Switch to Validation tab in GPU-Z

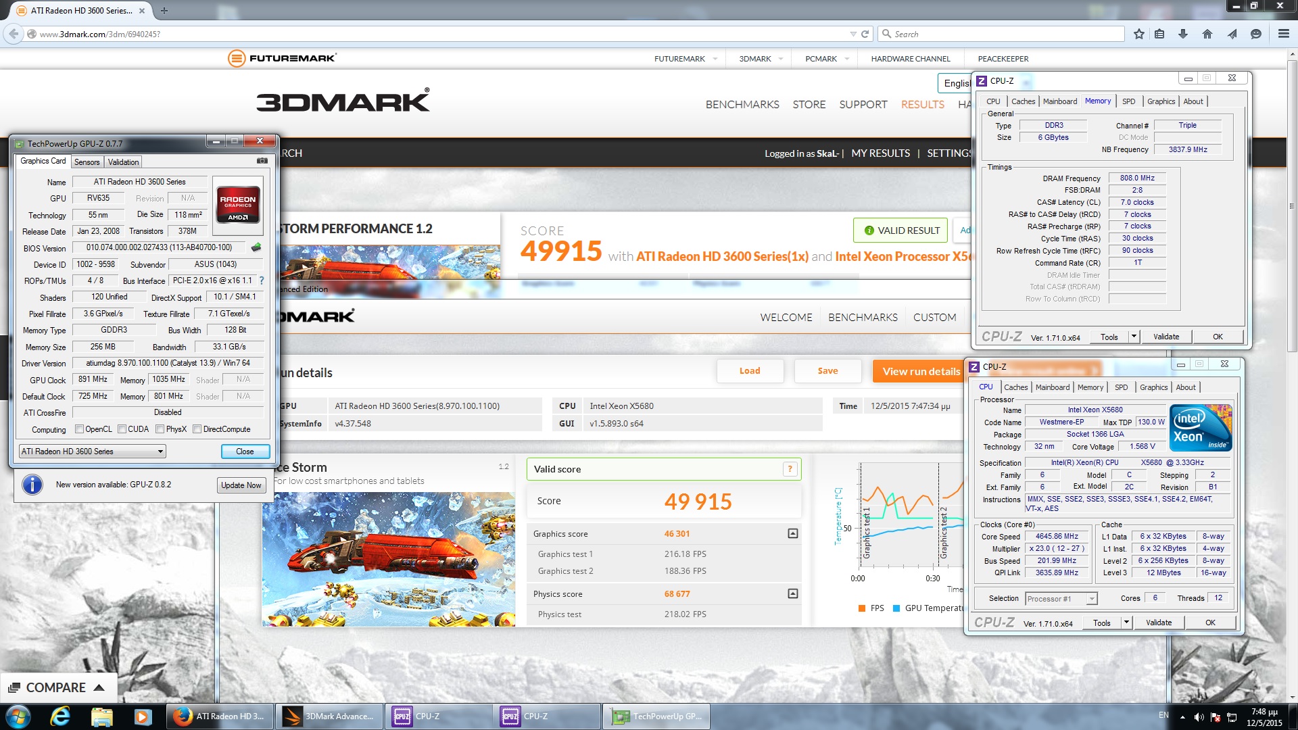click(123, 162)
